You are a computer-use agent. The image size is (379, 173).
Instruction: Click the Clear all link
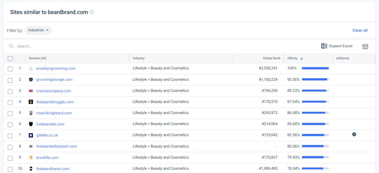pyautogui.click(x=360, y=30)
